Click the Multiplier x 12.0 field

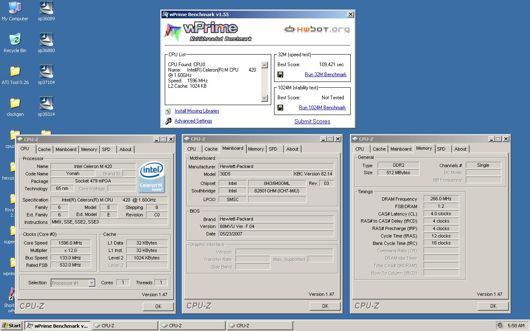pos(70,250)
